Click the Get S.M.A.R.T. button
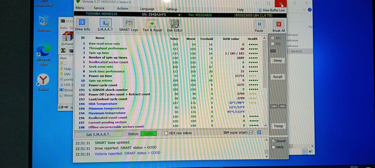The image size is (375, 168). coord(98,134)
